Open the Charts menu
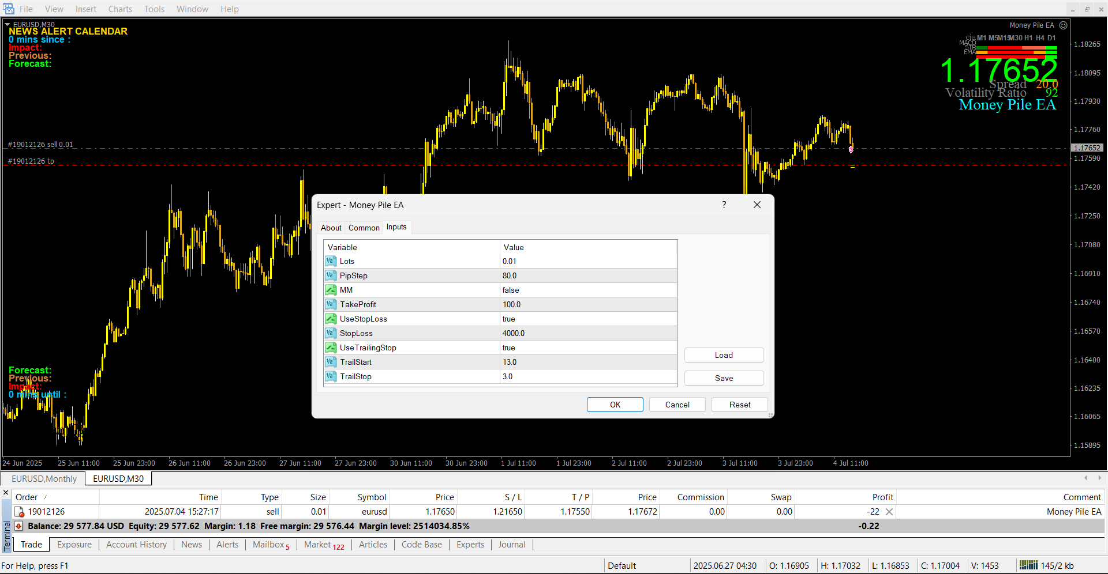The height and width of the screenshot is (574, 1108). point(120,9)
